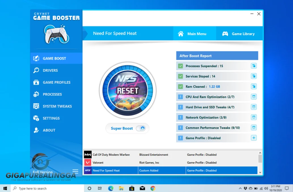
Task: Click the After Boost Report header
Action: [x=217, y=56]
